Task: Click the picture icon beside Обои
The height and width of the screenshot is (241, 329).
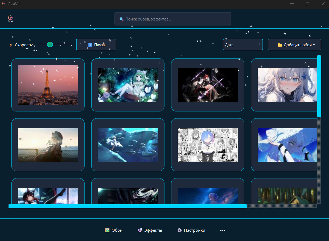Action: click(x=107, y=230)
